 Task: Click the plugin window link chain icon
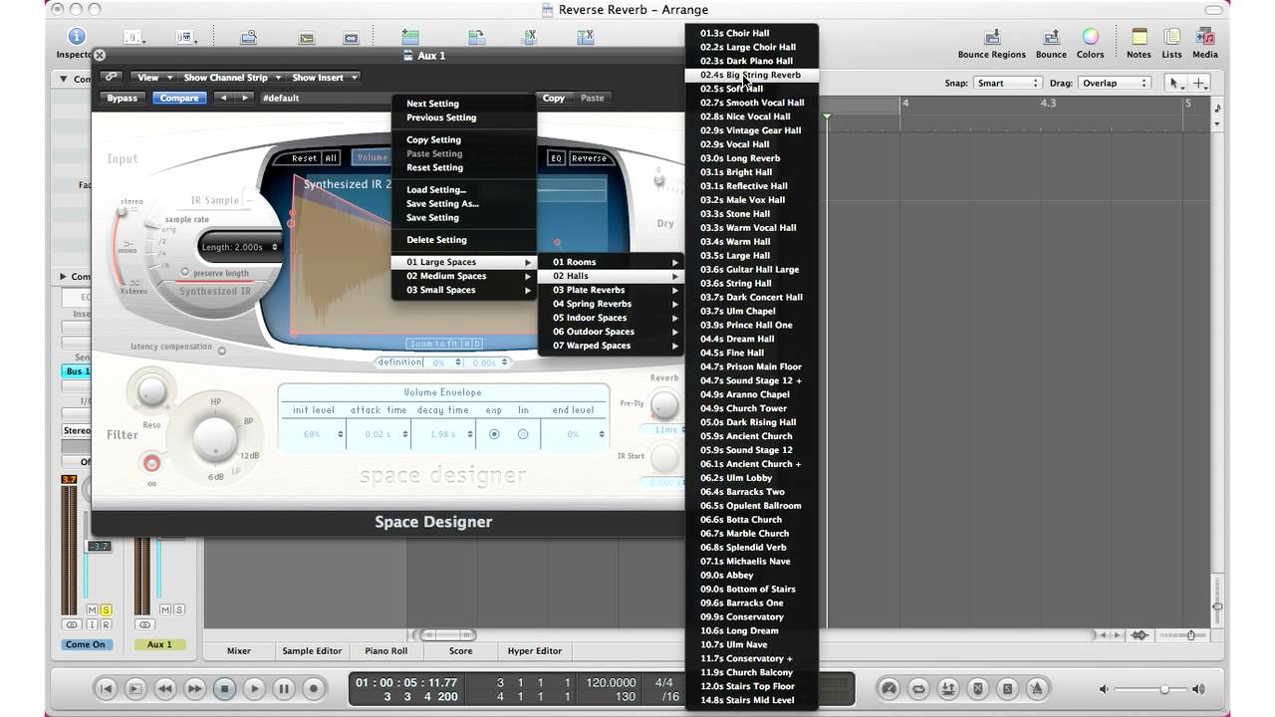tap(111, 78)
